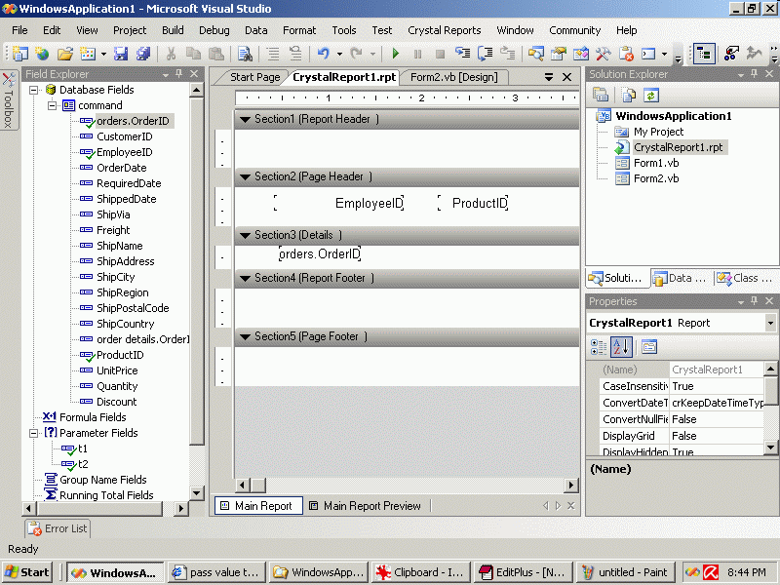Collapse the Database Fields tree node
This screenshot has height=585, width=780.
tap(34, 90)
